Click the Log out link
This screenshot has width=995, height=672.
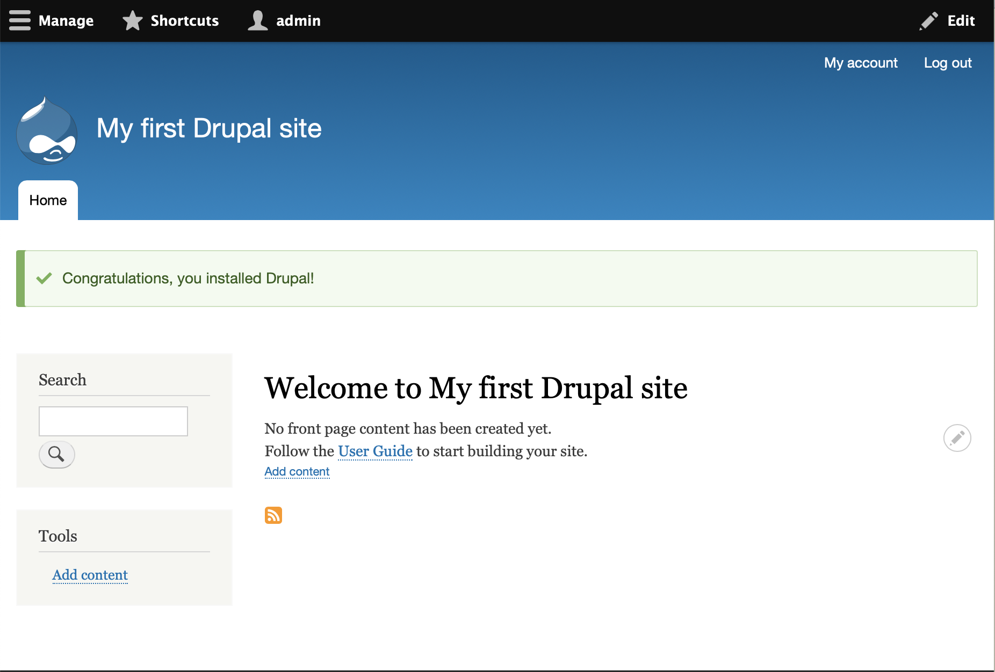coord(948,63)
